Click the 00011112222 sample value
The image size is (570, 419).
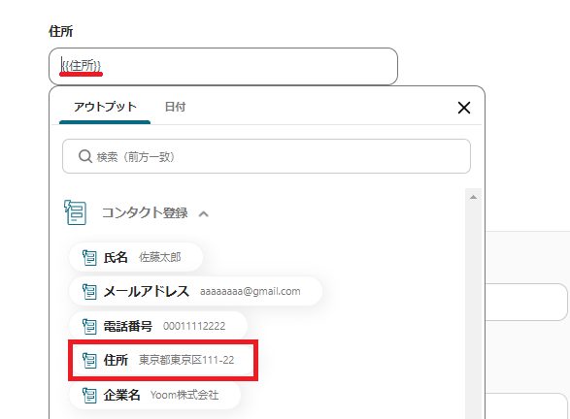[x=194, y=326]
